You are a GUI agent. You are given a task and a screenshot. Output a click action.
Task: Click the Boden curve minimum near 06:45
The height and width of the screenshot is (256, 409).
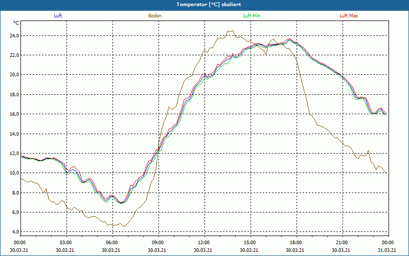click(x=124, y=226)
